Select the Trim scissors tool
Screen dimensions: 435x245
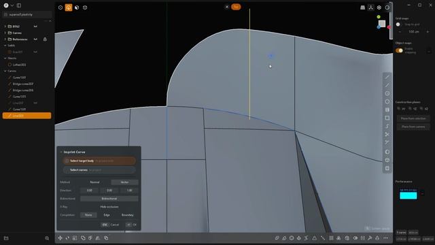point(387,135)
